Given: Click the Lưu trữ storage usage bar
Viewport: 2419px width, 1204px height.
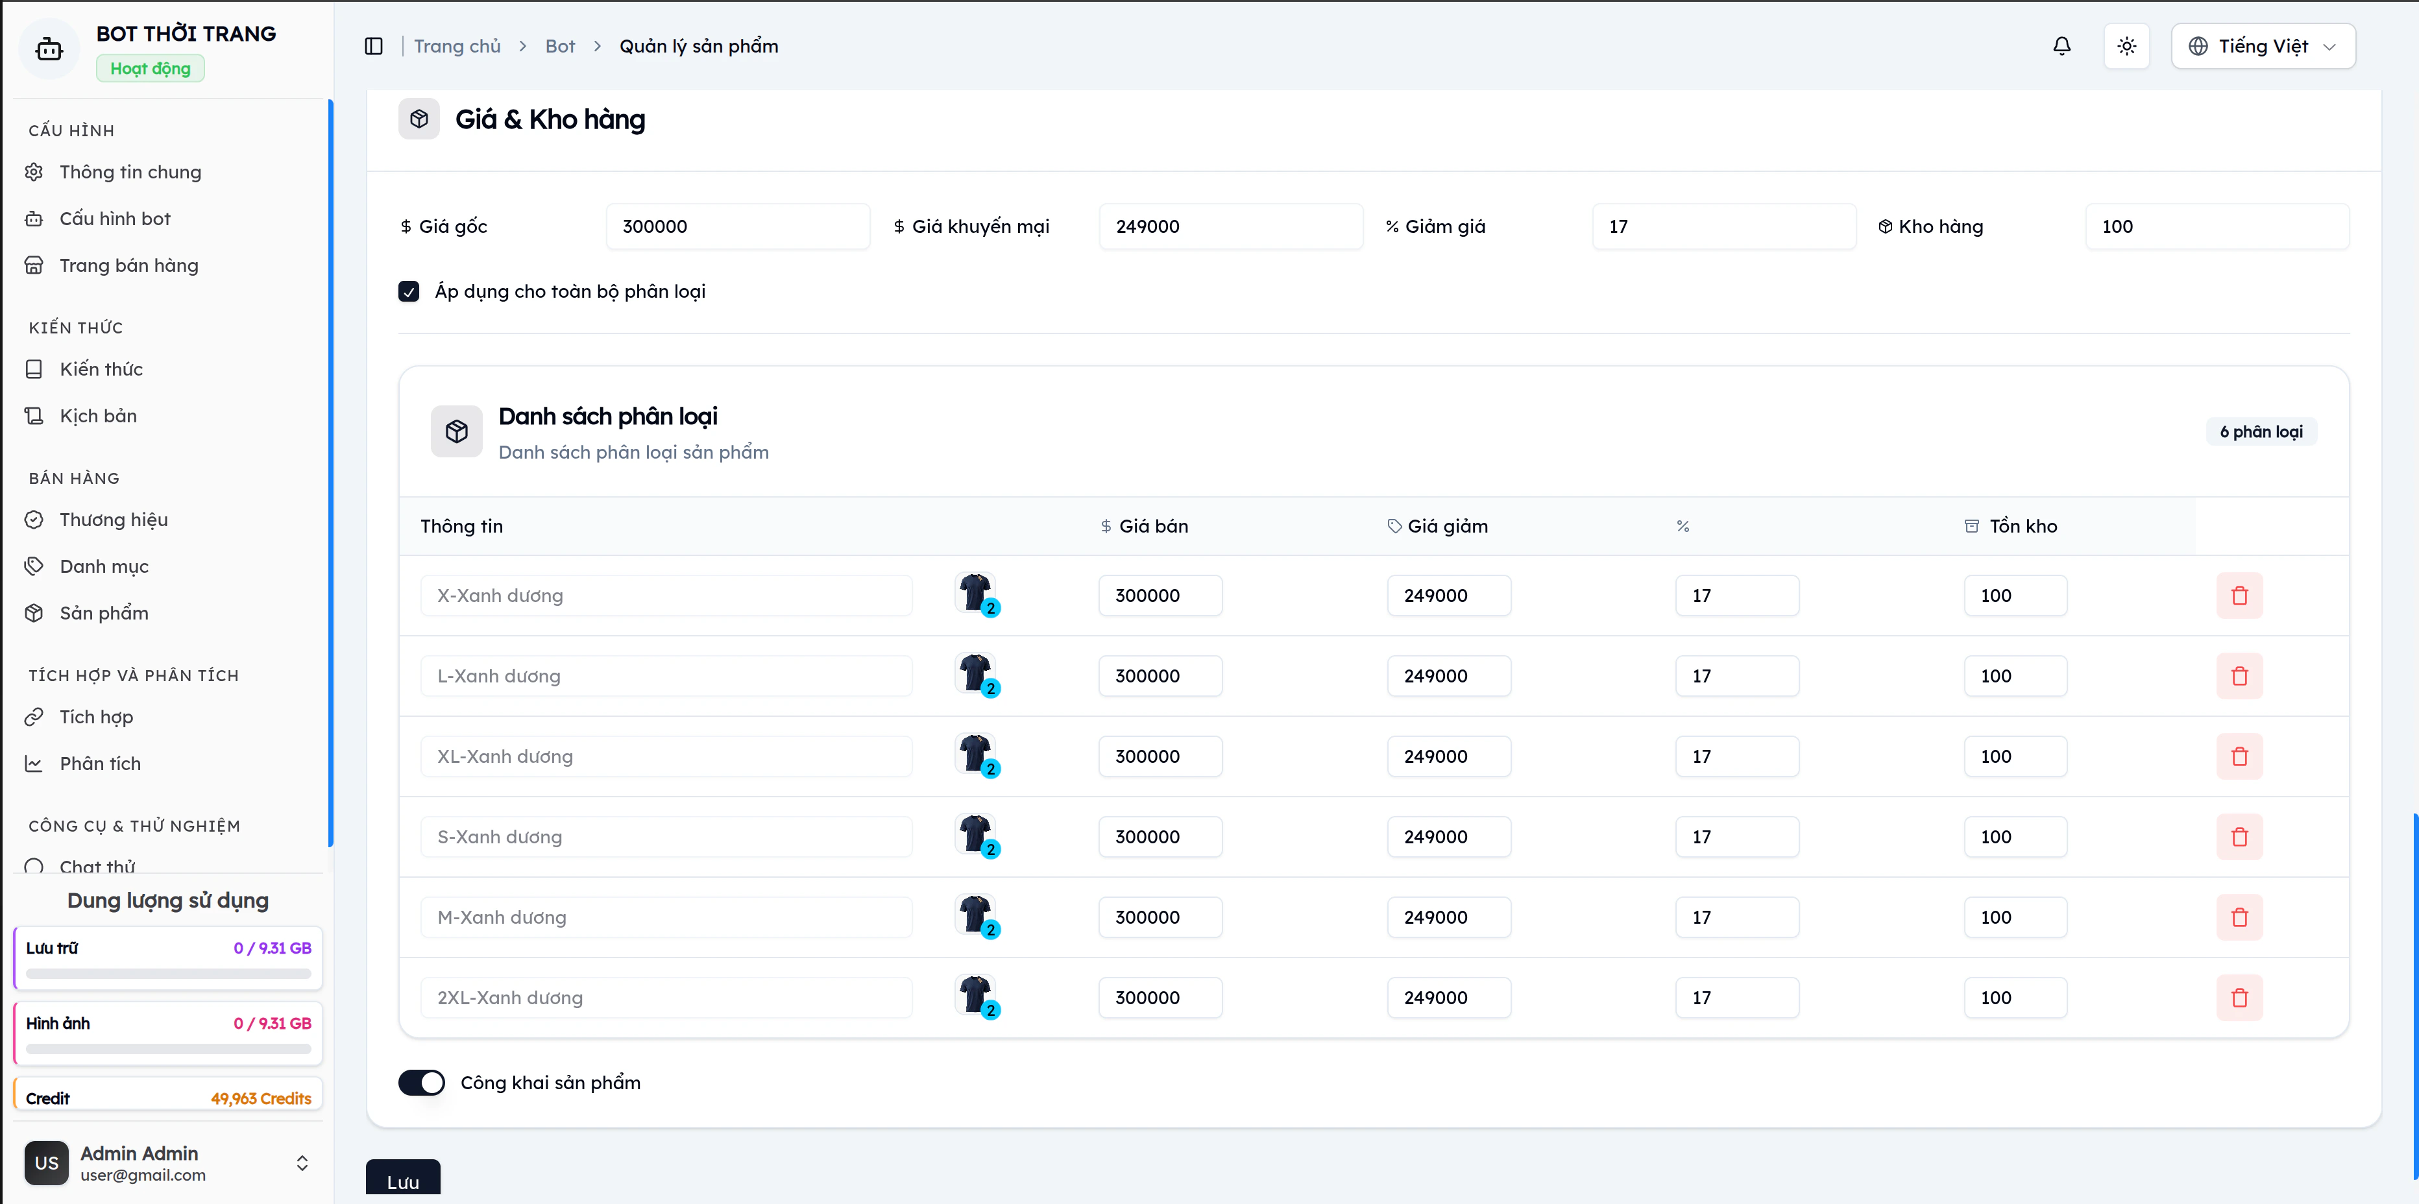Looking at the screenshot, I should [x=168, y=974].
